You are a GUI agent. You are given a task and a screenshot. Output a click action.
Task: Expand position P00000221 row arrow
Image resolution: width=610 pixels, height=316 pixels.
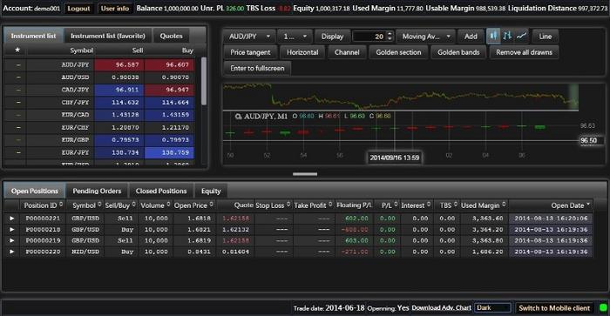(x=12, y=219)
